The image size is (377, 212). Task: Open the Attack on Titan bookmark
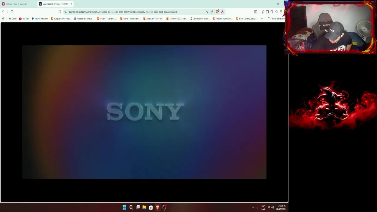click(x=153, y=19)
